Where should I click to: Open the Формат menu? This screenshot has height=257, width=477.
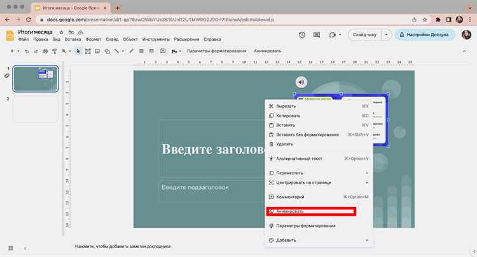[93, 39]
